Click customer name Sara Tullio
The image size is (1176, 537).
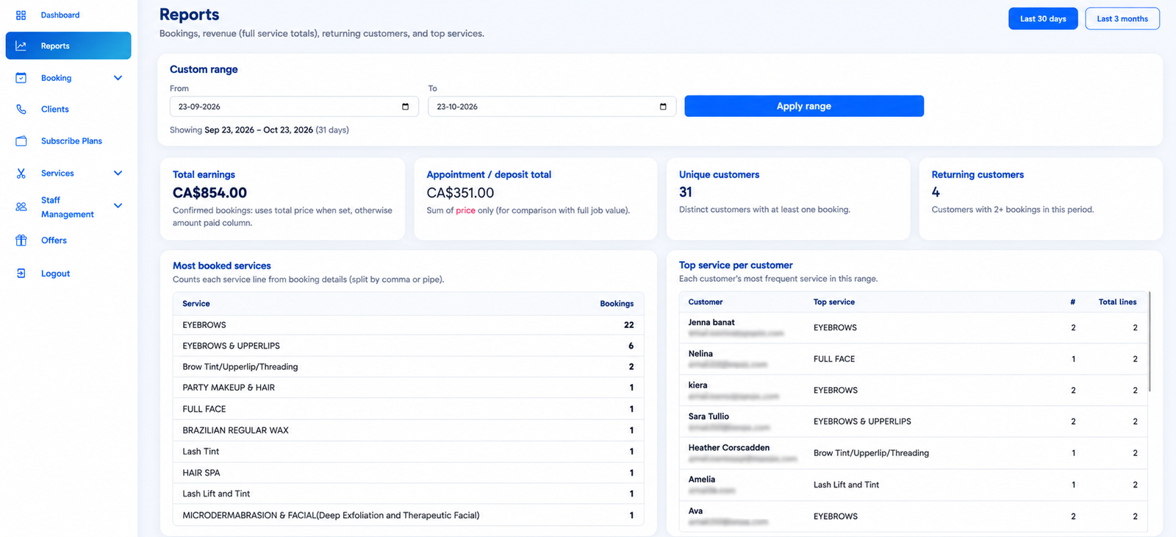[x=709, y=416]
